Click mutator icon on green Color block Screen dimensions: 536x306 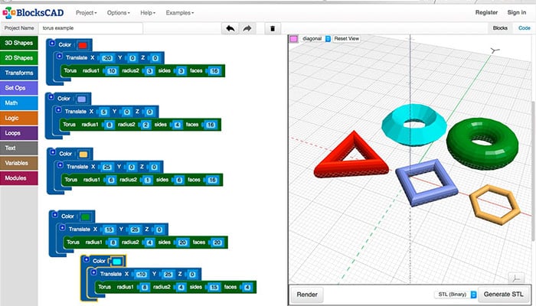54,215
